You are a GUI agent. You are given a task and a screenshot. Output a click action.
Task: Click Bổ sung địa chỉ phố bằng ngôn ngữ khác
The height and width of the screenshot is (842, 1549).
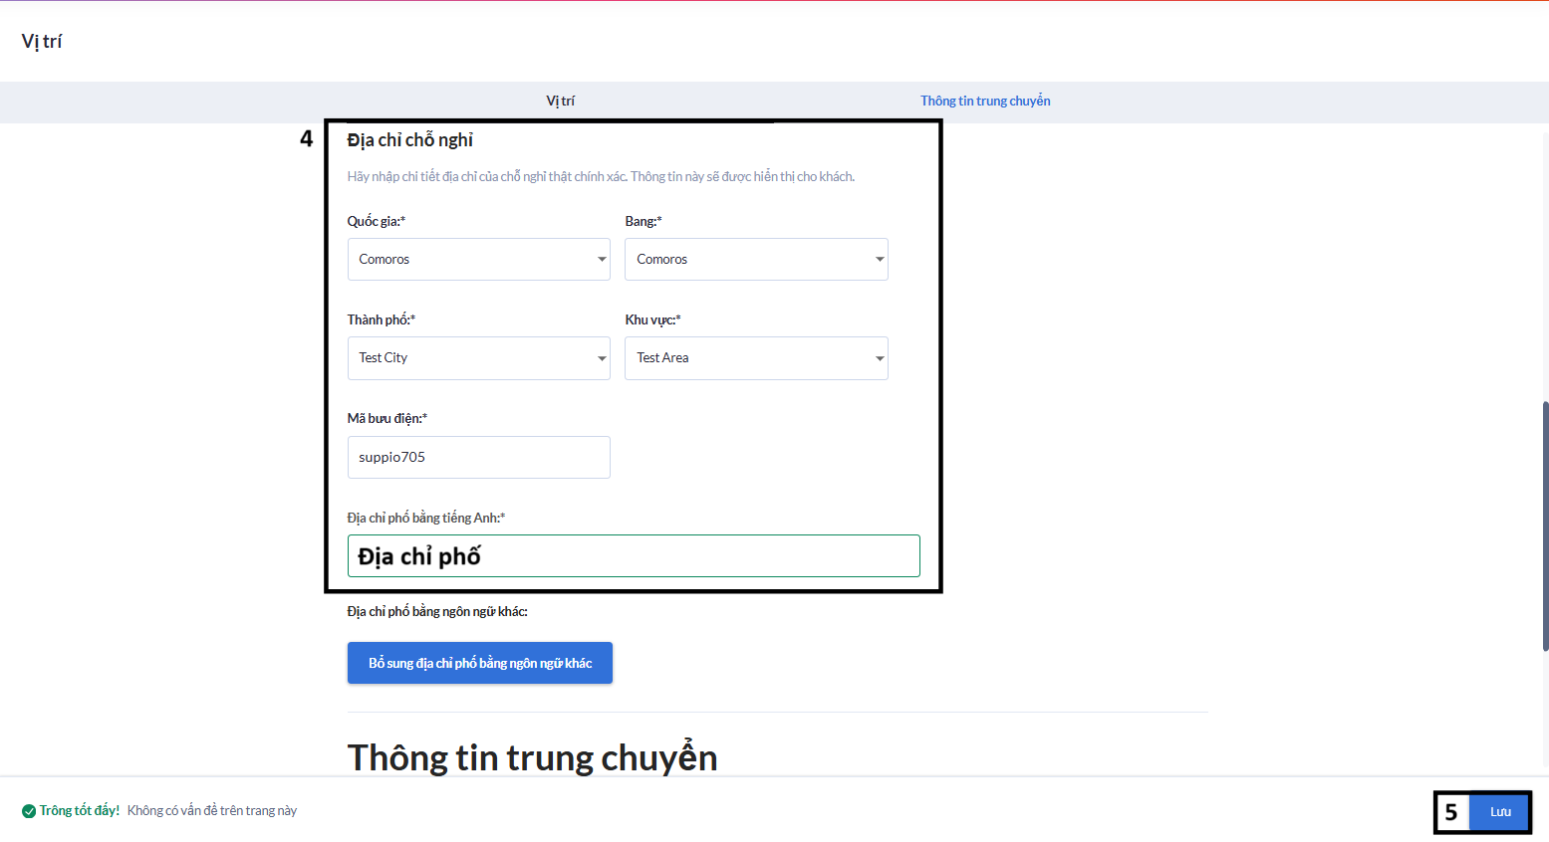[x=480, y=663]
